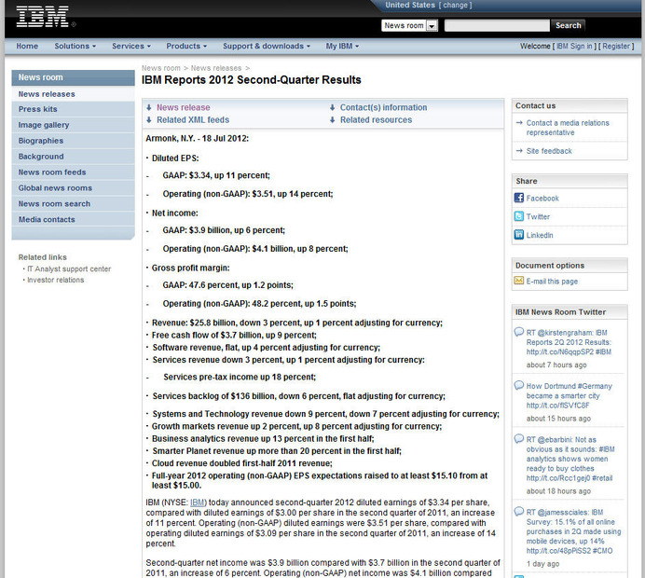Click arrow icon beside Contact a media relations
Image resolution: width=645 pixels, height=578 pixels.
(519, 123)
